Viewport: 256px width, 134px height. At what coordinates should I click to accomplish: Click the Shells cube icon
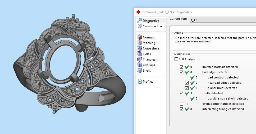click(139, 70)
